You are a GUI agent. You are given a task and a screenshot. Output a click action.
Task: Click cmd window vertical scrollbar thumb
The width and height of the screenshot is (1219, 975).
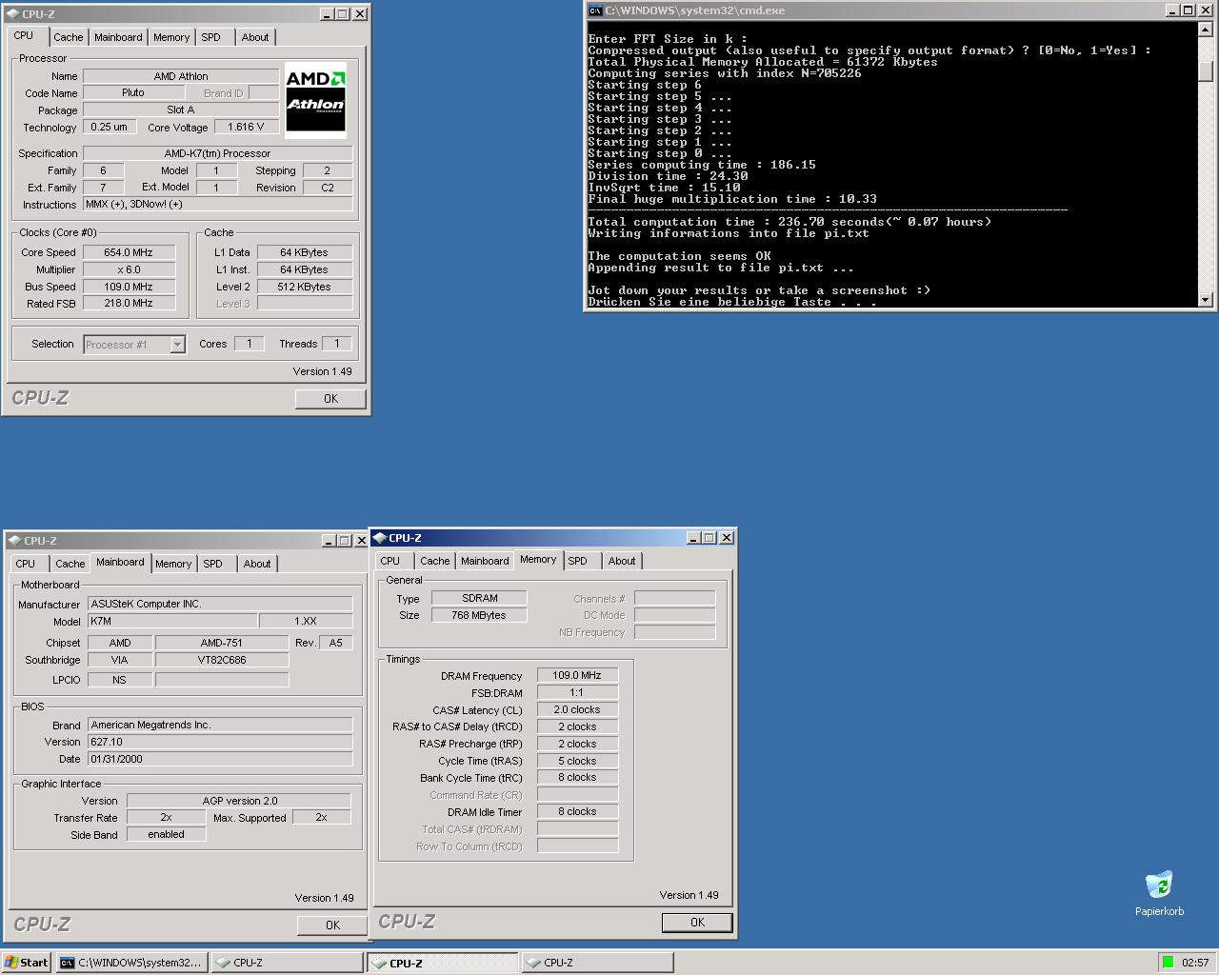click(x=1205, y=71)
